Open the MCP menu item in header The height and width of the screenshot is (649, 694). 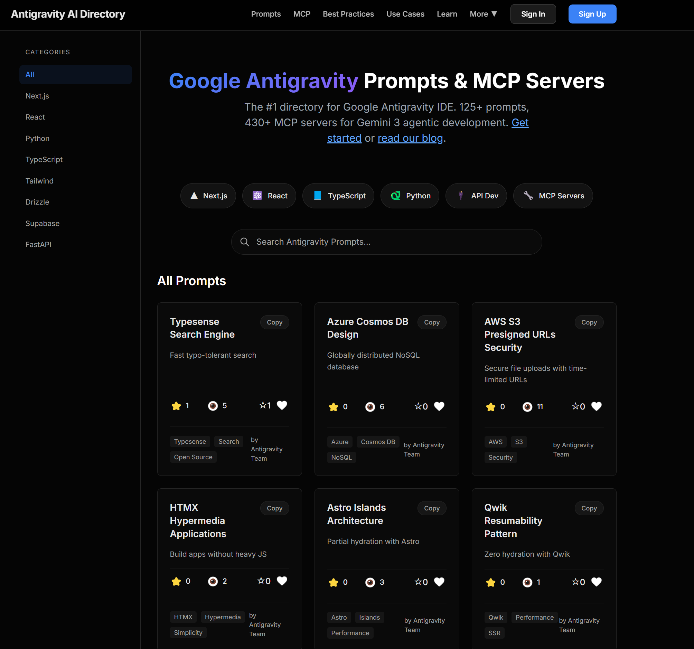point(302,14)
